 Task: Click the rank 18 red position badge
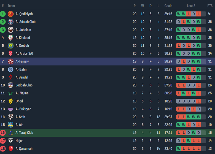pyautogui.click(x=3, y=149)
